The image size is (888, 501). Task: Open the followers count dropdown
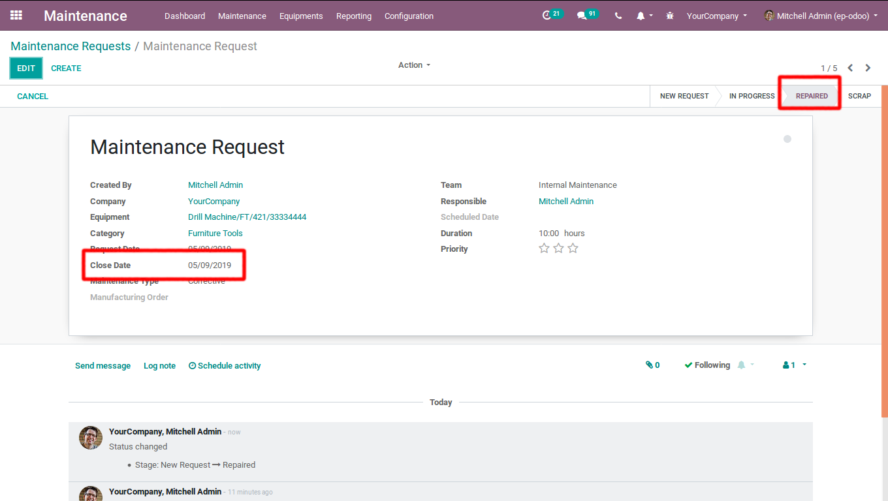[x=795, y=365]
